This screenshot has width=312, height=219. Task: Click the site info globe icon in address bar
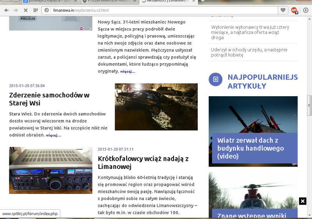pos(46,10)
